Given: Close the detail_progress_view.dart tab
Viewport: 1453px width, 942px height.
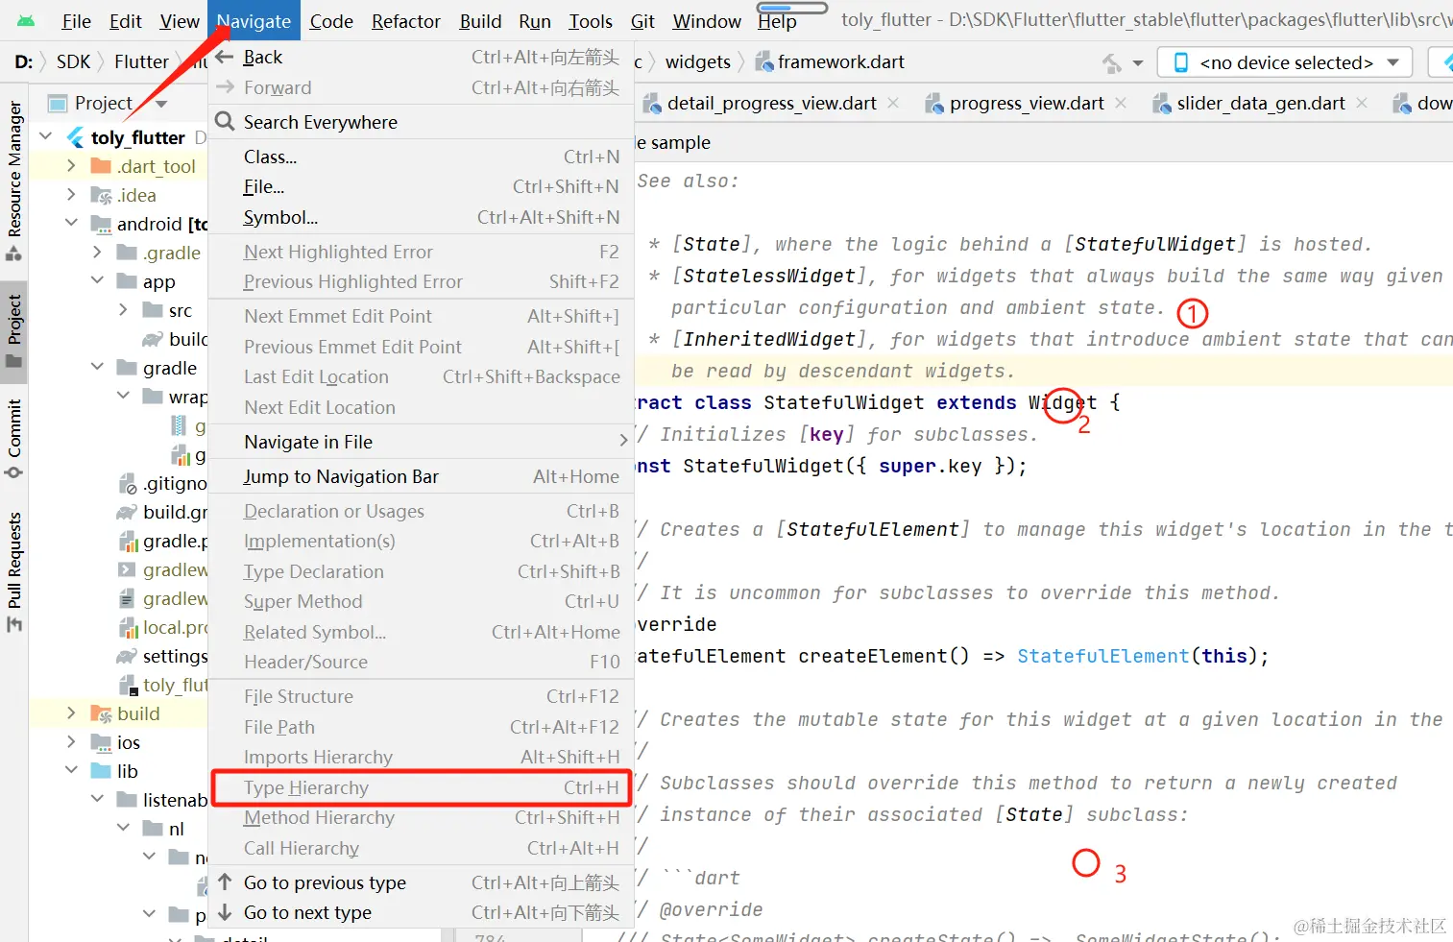Looking at the screenshot, I should pos(893,103).
